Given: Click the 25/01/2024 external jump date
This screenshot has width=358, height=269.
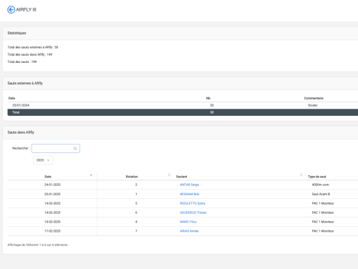Looking at the screenshot, I should (x=21, y=105).
